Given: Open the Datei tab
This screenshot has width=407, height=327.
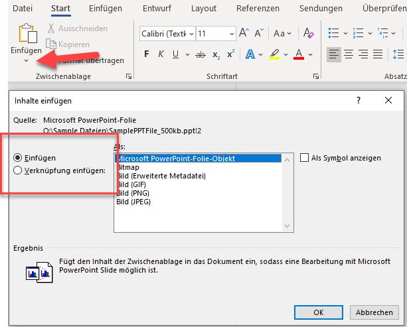Looking at the screenshot, I should [23, 9].
